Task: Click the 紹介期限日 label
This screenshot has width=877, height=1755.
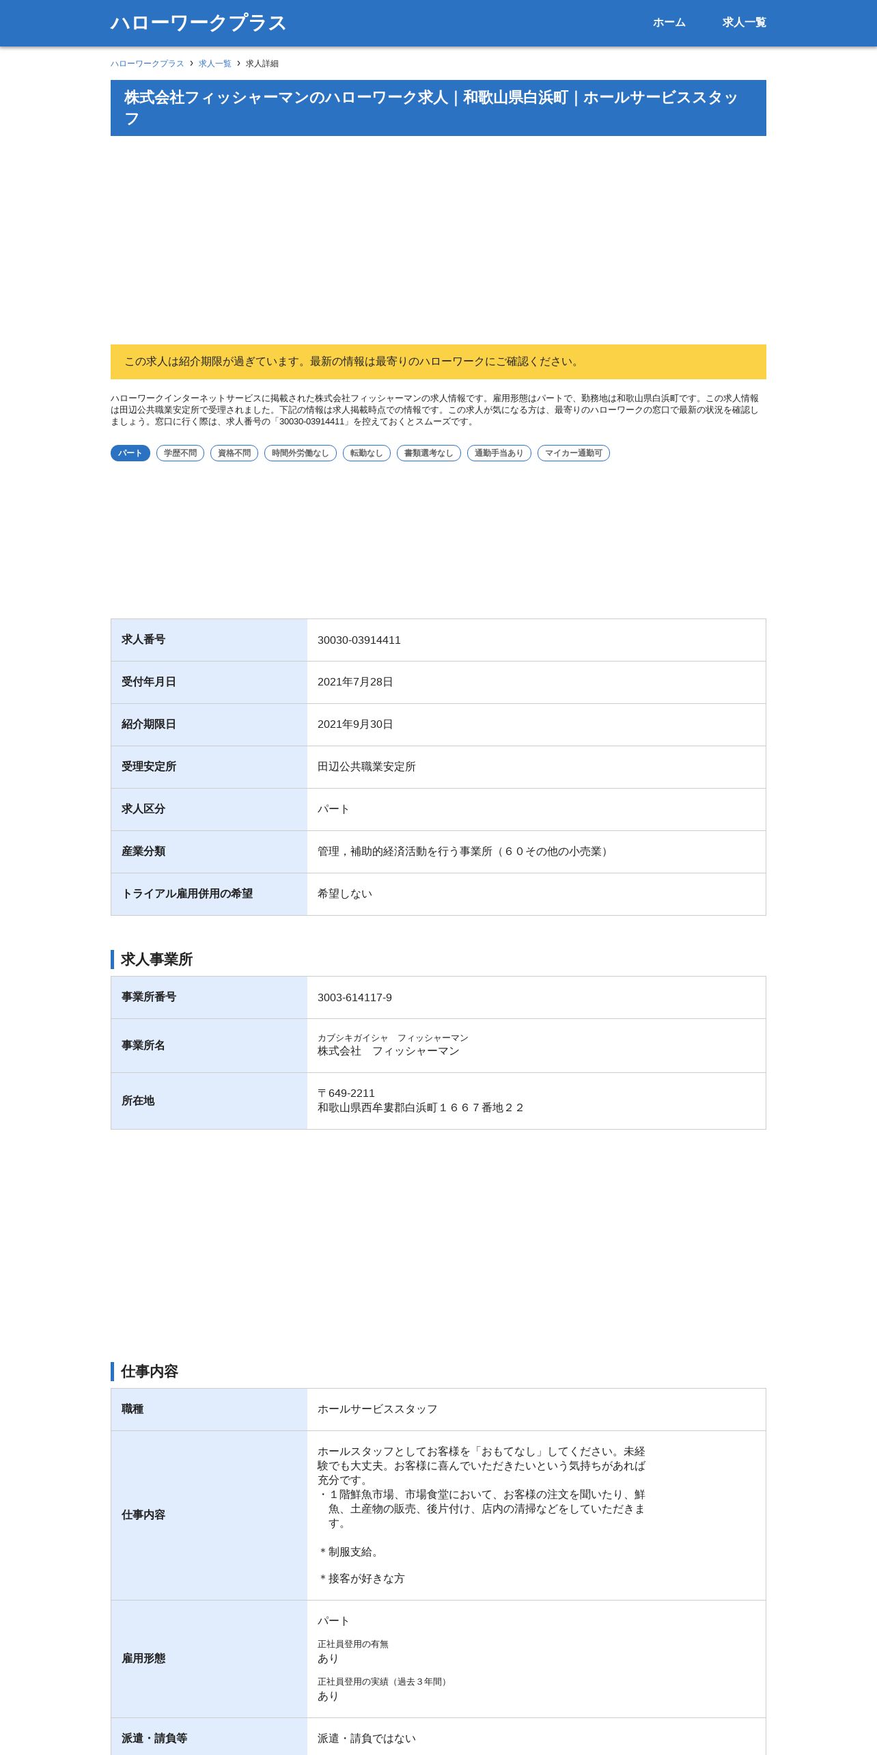Action: pos(149,724)
